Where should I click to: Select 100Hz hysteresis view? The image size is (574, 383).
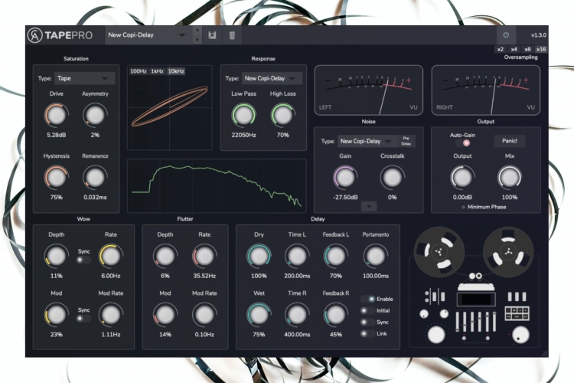[x=139, y=71]
